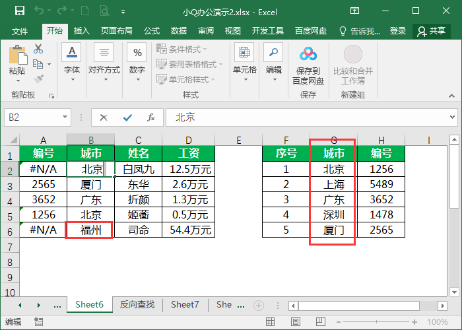Click the Insert Function fx icon
Image resolution: width=462 pixels, height=330 pixels.
tap(151, 117)
